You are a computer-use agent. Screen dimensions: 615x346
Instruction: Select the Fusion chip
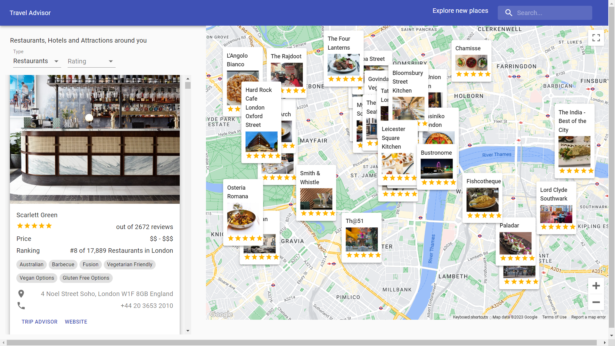pos(91,264)
